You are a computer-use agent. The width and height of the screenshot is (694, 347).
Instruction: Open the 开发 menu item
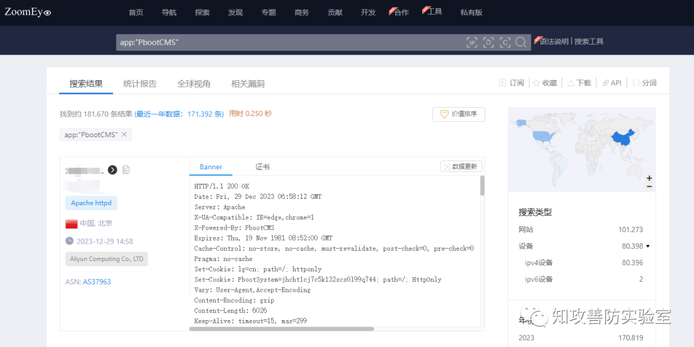[x=368, y=12]
